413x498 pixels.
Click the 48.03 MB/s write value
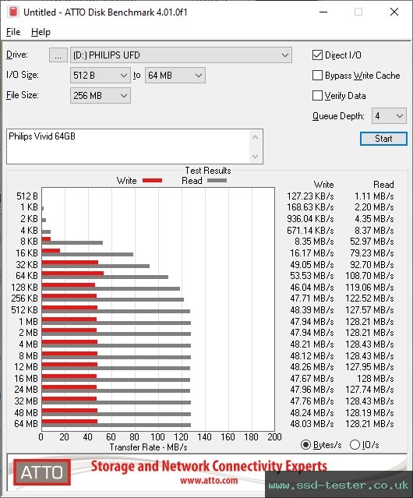click(312, 424)
